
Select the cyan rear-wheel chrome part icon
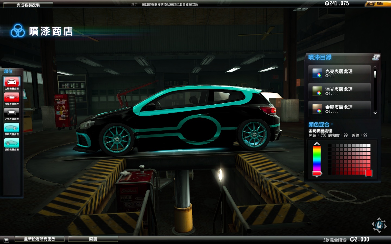pyautogui.click(x=12, y=128)
